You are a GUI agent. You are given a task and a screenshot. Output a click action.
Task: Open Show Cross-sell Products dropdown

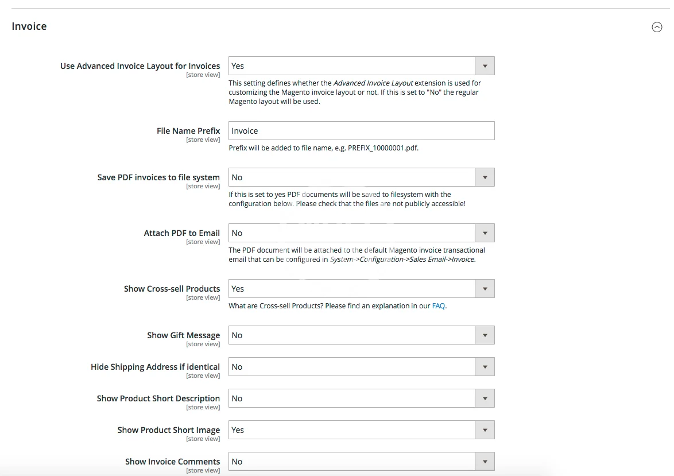tap(351, 289)
